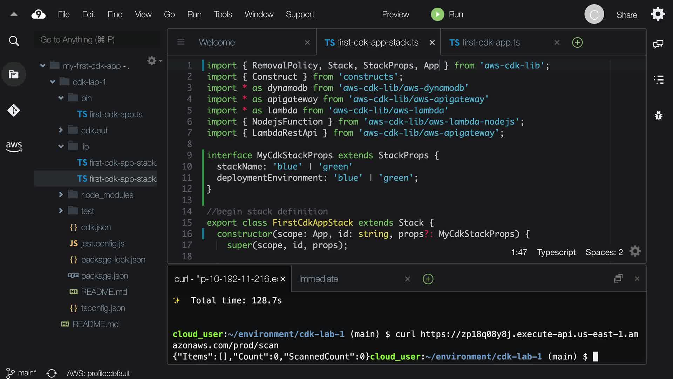Open the Cloud9 logo menu
The height and width of the screenshot is (379, 673).
[x=39, y=14]
